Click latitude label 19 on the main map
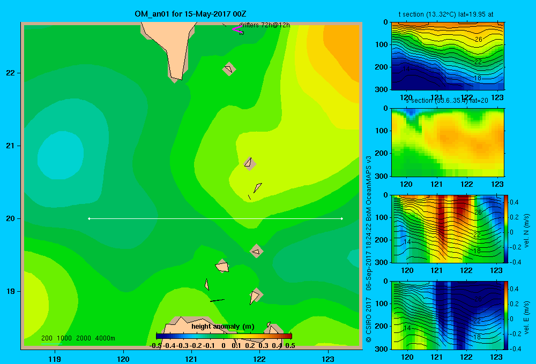 coord(11,291)
